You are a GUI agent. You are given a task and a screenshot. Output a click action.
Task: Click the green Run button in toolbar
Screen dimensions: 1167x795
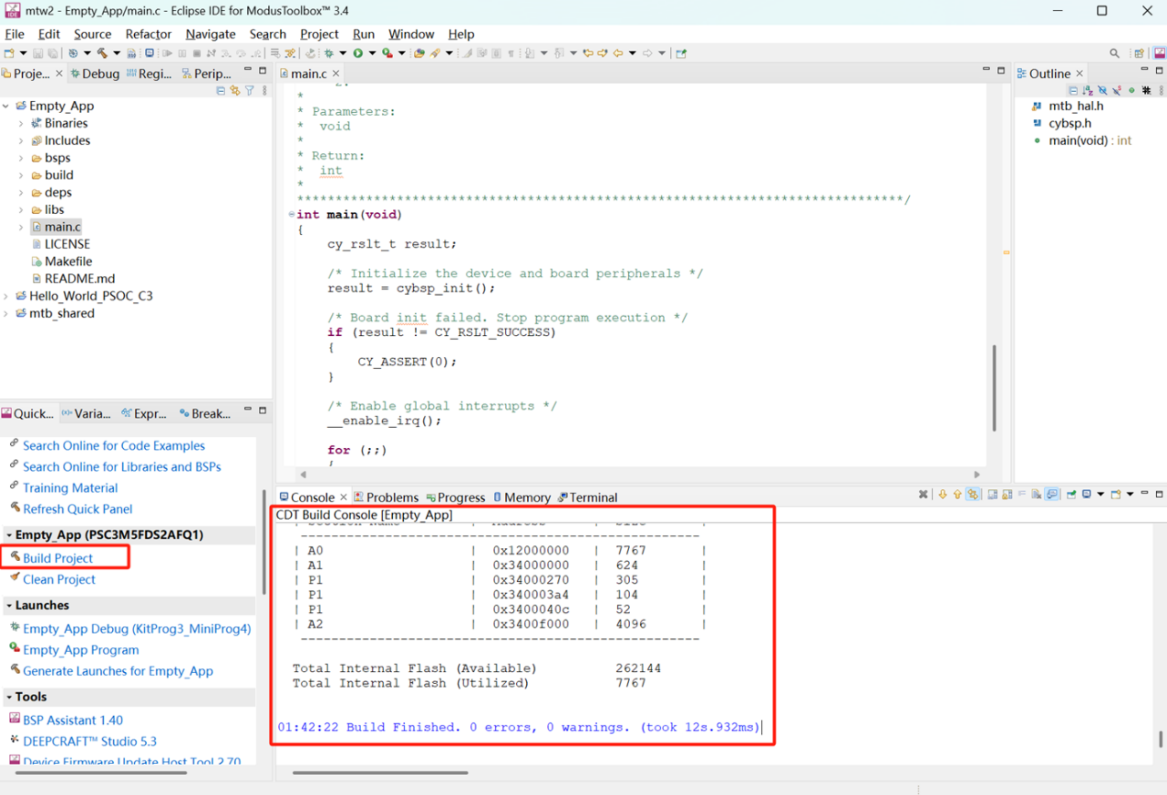pyautogui.click(x=358, y=54)
